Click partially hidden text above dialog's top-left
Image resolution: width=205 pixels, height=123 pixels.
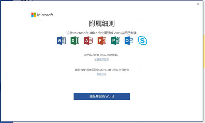(27, 0)
